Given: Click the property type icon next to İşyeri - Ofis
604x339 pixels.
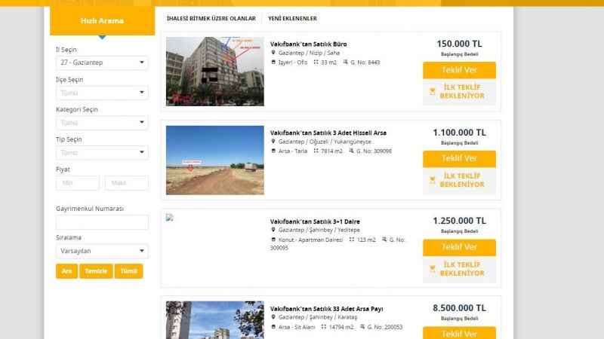Looking at the screenshot, I should click(273, 63).
